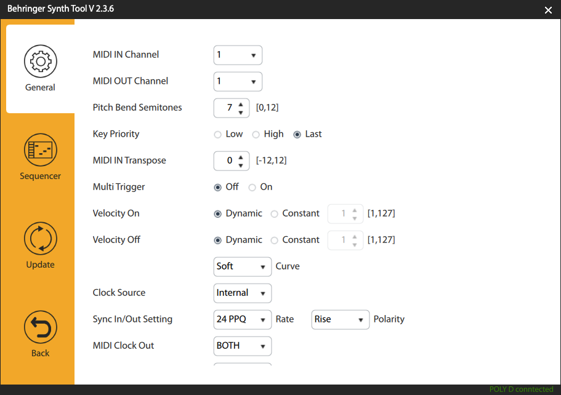This screenshot has height=395, width=561.
Task: Open the Sequencer icon
Action: coord(41,150)
